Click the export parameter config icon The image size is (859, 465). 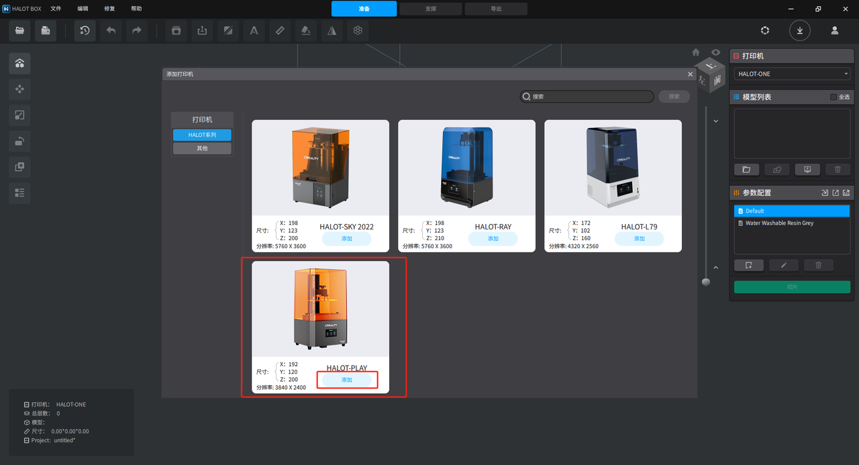836,193
